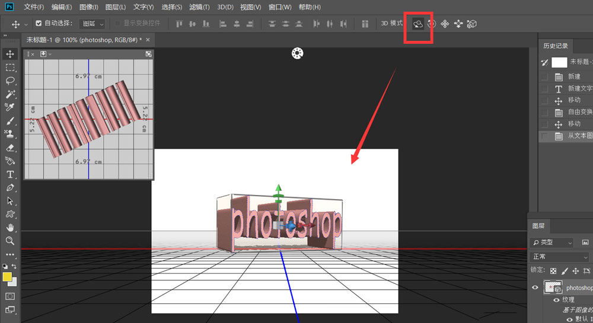Screen dimensions: 593x323
Task: Open the 正常 blend mode dropdown
Action: pyautogui.click(x=560, y=257)
